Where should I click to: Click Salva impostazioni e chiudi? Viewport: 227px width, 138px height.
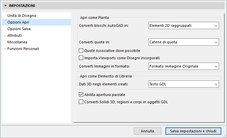(193, 131)
